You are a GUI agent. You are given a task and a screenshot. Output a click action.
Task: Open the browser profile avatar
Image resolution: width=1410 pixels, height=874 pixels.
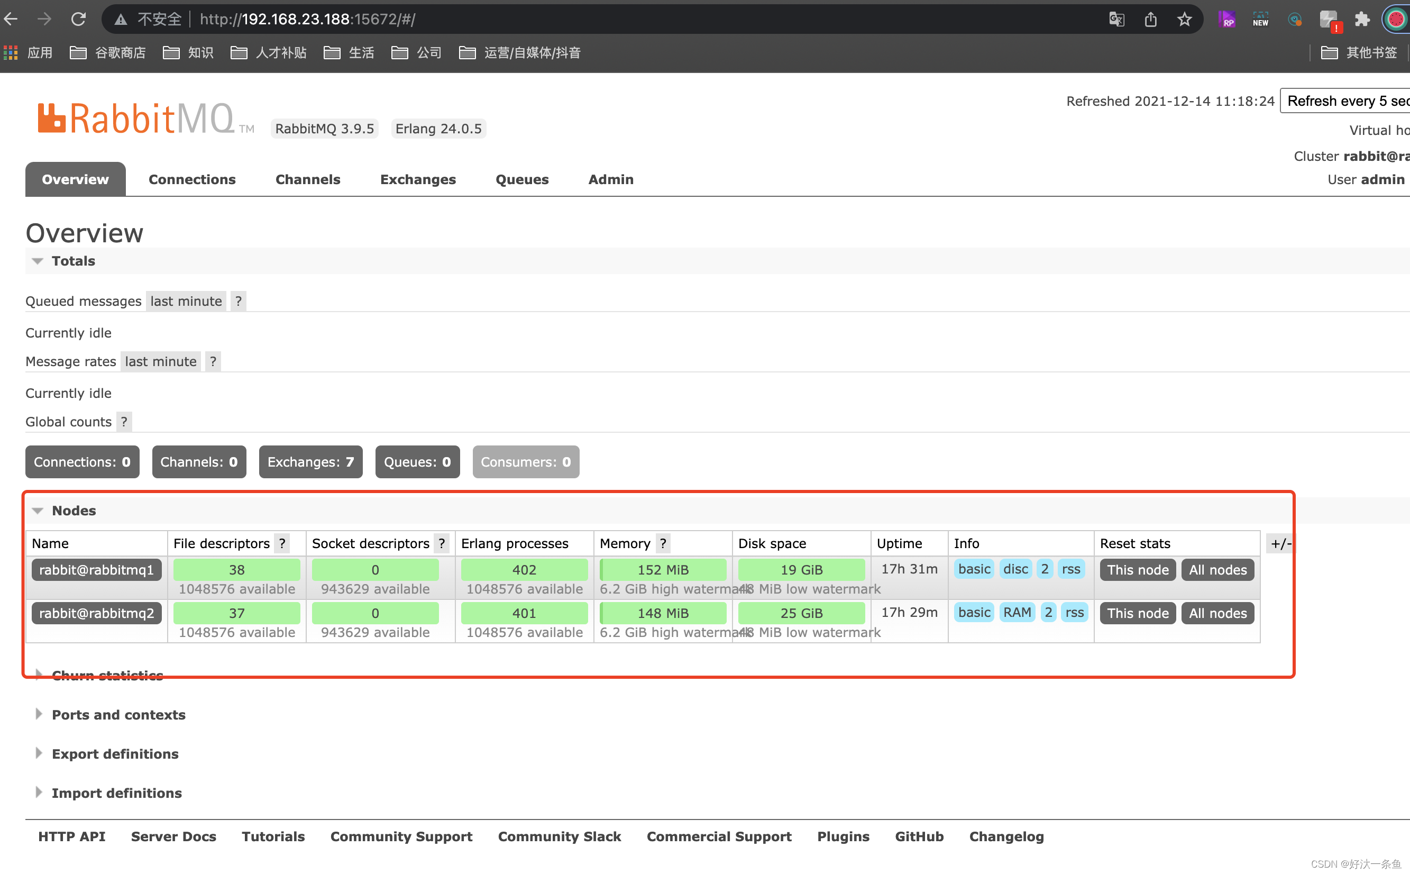click(1396, 20)
